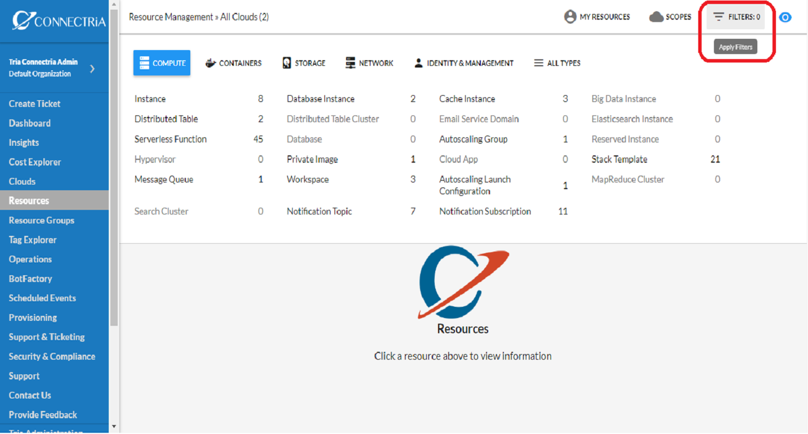Toggle the blue eye visibility icon
The image size is (808, 434).
785,17
